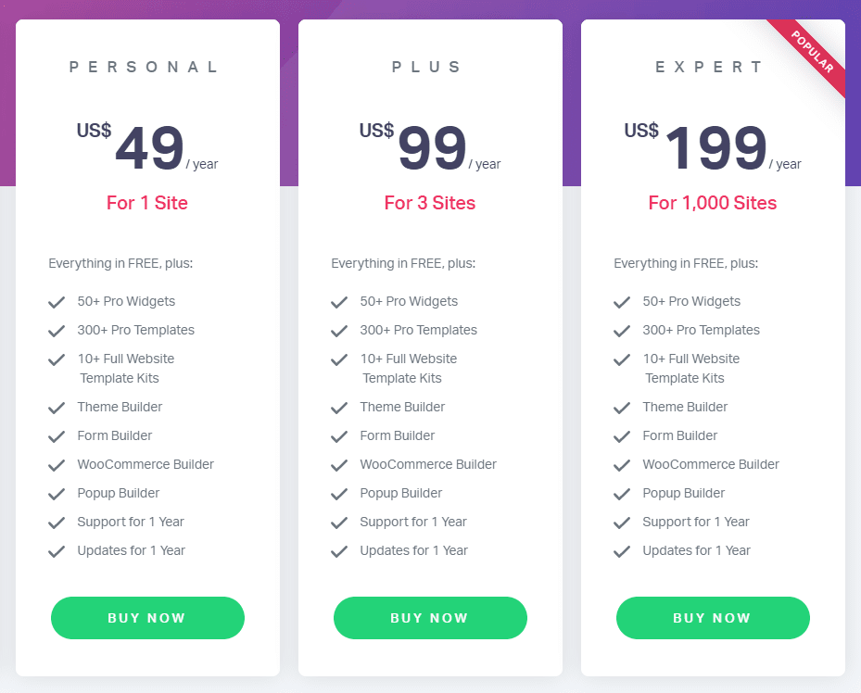Click BUY NOW under the Expert plan

click(713, 618)
